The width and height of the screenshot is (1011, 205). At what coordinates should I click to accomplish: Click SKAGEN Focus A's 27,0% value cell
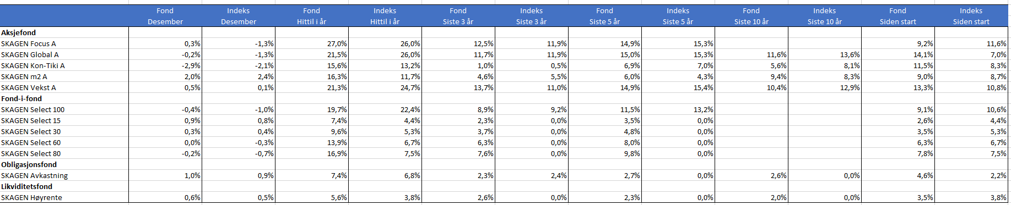(312, 43)
